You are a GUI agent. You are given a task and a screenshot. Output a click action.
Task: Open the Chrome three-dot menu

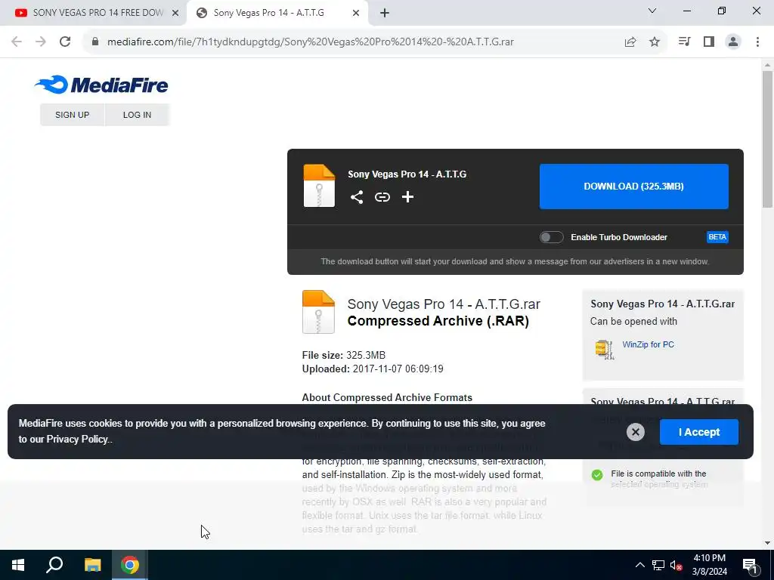pos(757,42)
